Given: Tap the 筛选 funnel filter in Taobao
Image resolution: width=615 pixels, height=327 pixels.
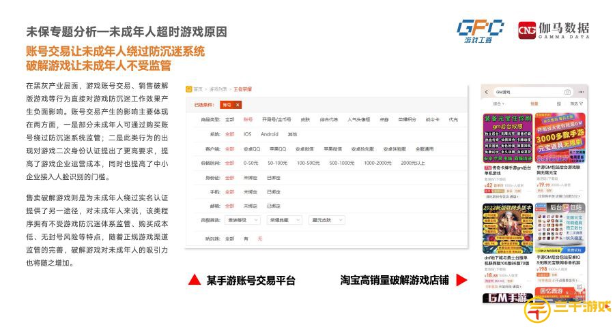Looking at the screenshot, I should 577,104.
